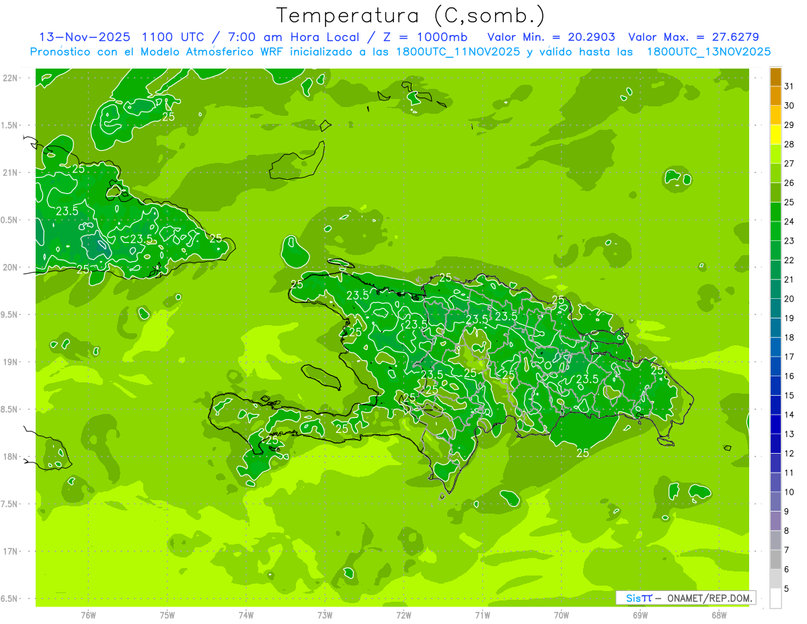This screenshot has width=807, height=624.
Task: Click the color bar label "16"
Action: click(x=790, y=376)
